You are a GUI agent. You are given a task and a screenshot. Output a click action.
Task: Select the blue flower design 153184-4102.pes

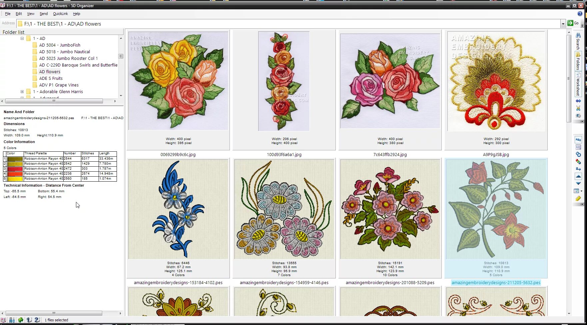click(x=178, y=209)
